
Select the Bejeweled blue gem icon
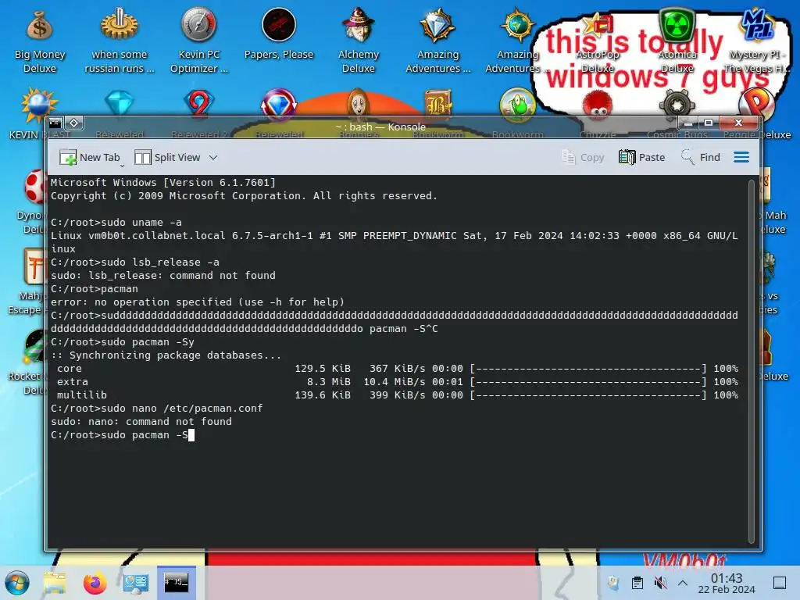120,104
